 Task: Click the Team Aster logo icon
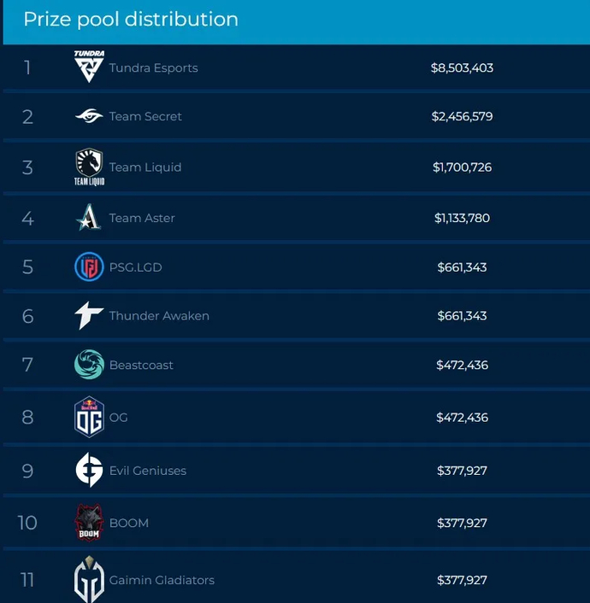coord(89,218)
